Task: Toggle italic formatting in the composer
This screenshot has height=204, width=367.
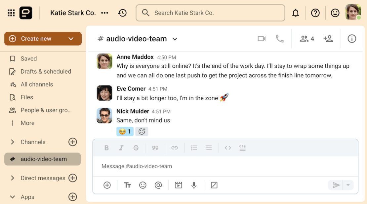Action: pyautogui.click(x=121, y=148)
